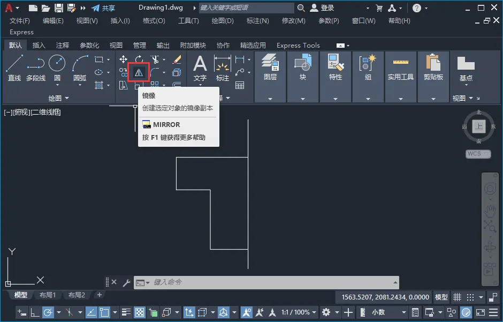Select the Ellipse draw tool
Image resolution: width=503 pixels, height=322 pixels.
[99, 72]
